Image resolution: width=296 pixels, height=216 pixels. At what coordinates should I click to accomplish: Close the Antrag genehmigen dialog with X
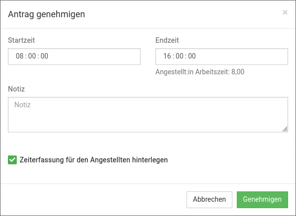click(285, 13)
